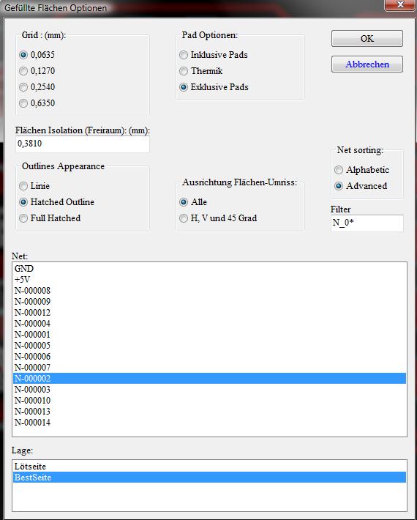Select the Lötseite layer
The height and width of the screenshot is (520, 417).
coord(209,467)
